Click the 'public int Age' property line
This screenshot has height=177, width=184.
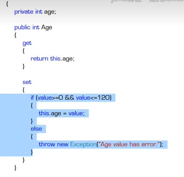33,27
